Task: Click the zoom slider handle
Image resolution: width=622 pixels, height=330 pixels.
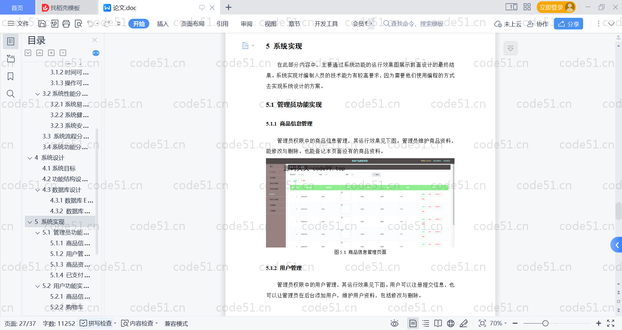Action: 546,323
